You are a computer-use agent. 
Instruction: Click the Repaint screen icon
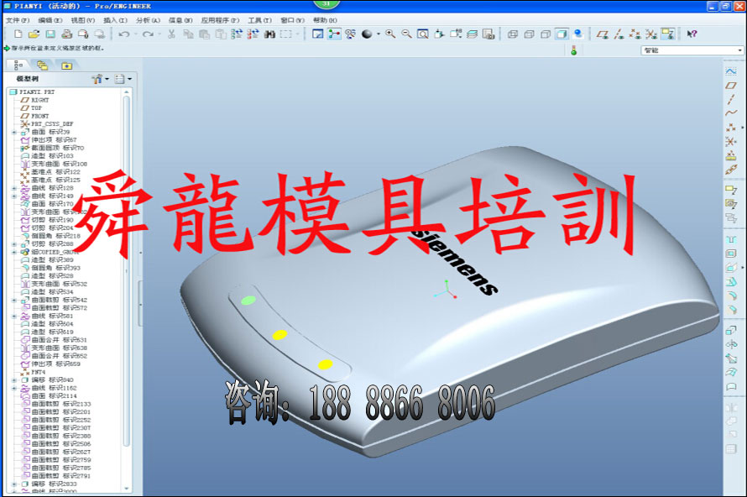(318, 34)
